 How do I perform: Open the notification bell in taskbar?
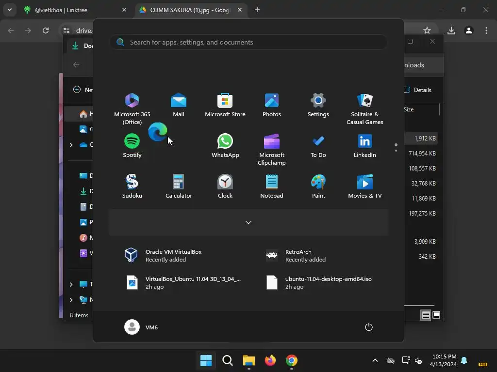point(464,360)
